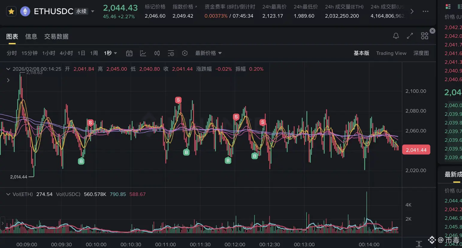Close the chart panel with the round X
This screenshot has height=248, width=462.
432,31
